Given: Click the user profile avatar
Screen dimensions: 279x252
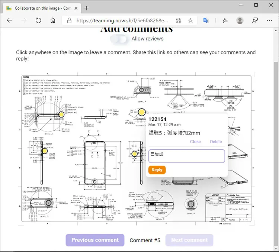Looking at the screenshot, I should coord(240,20).
